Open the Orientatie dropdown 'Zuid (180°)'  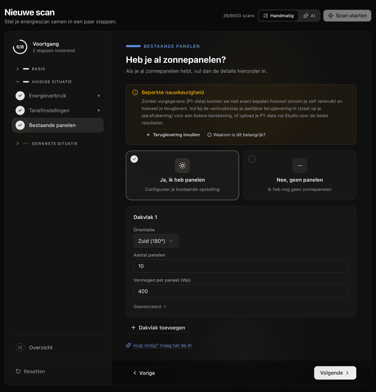click(156, 241)
